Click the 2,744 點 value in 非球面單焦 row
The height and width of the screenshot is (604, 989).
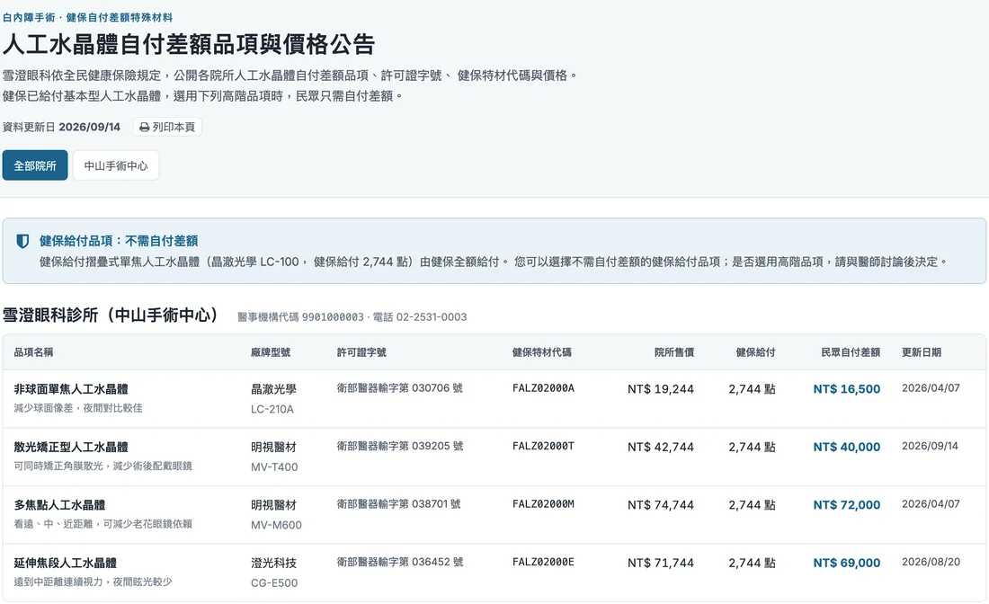pos(752,389)
